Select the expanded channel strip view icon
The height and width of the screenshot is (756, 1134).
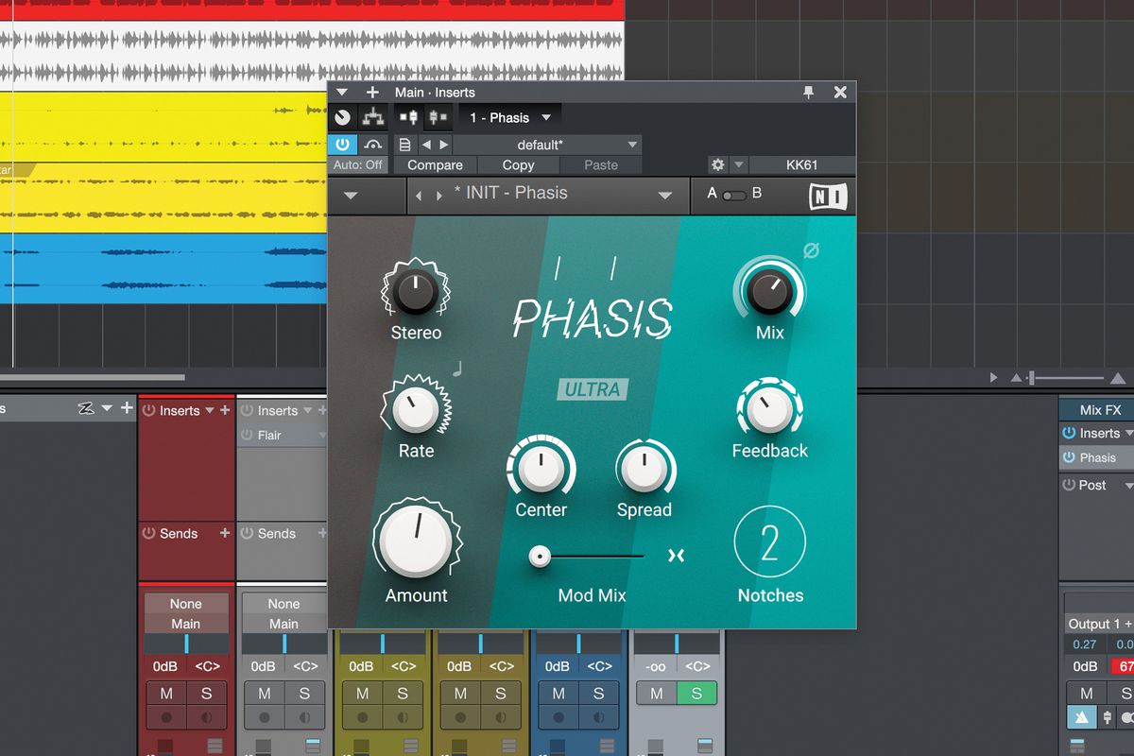[x=408, y=116]
